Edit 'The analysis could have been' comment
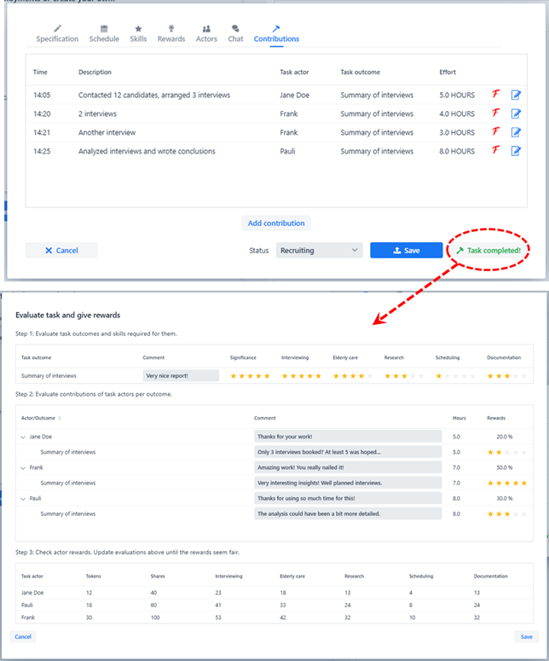The width and height of the screenshot is (549, 661). coord(348,513)
